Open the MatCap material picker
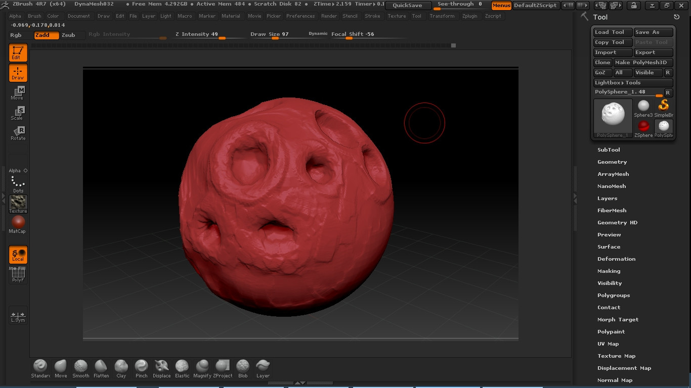 point(18,224)
